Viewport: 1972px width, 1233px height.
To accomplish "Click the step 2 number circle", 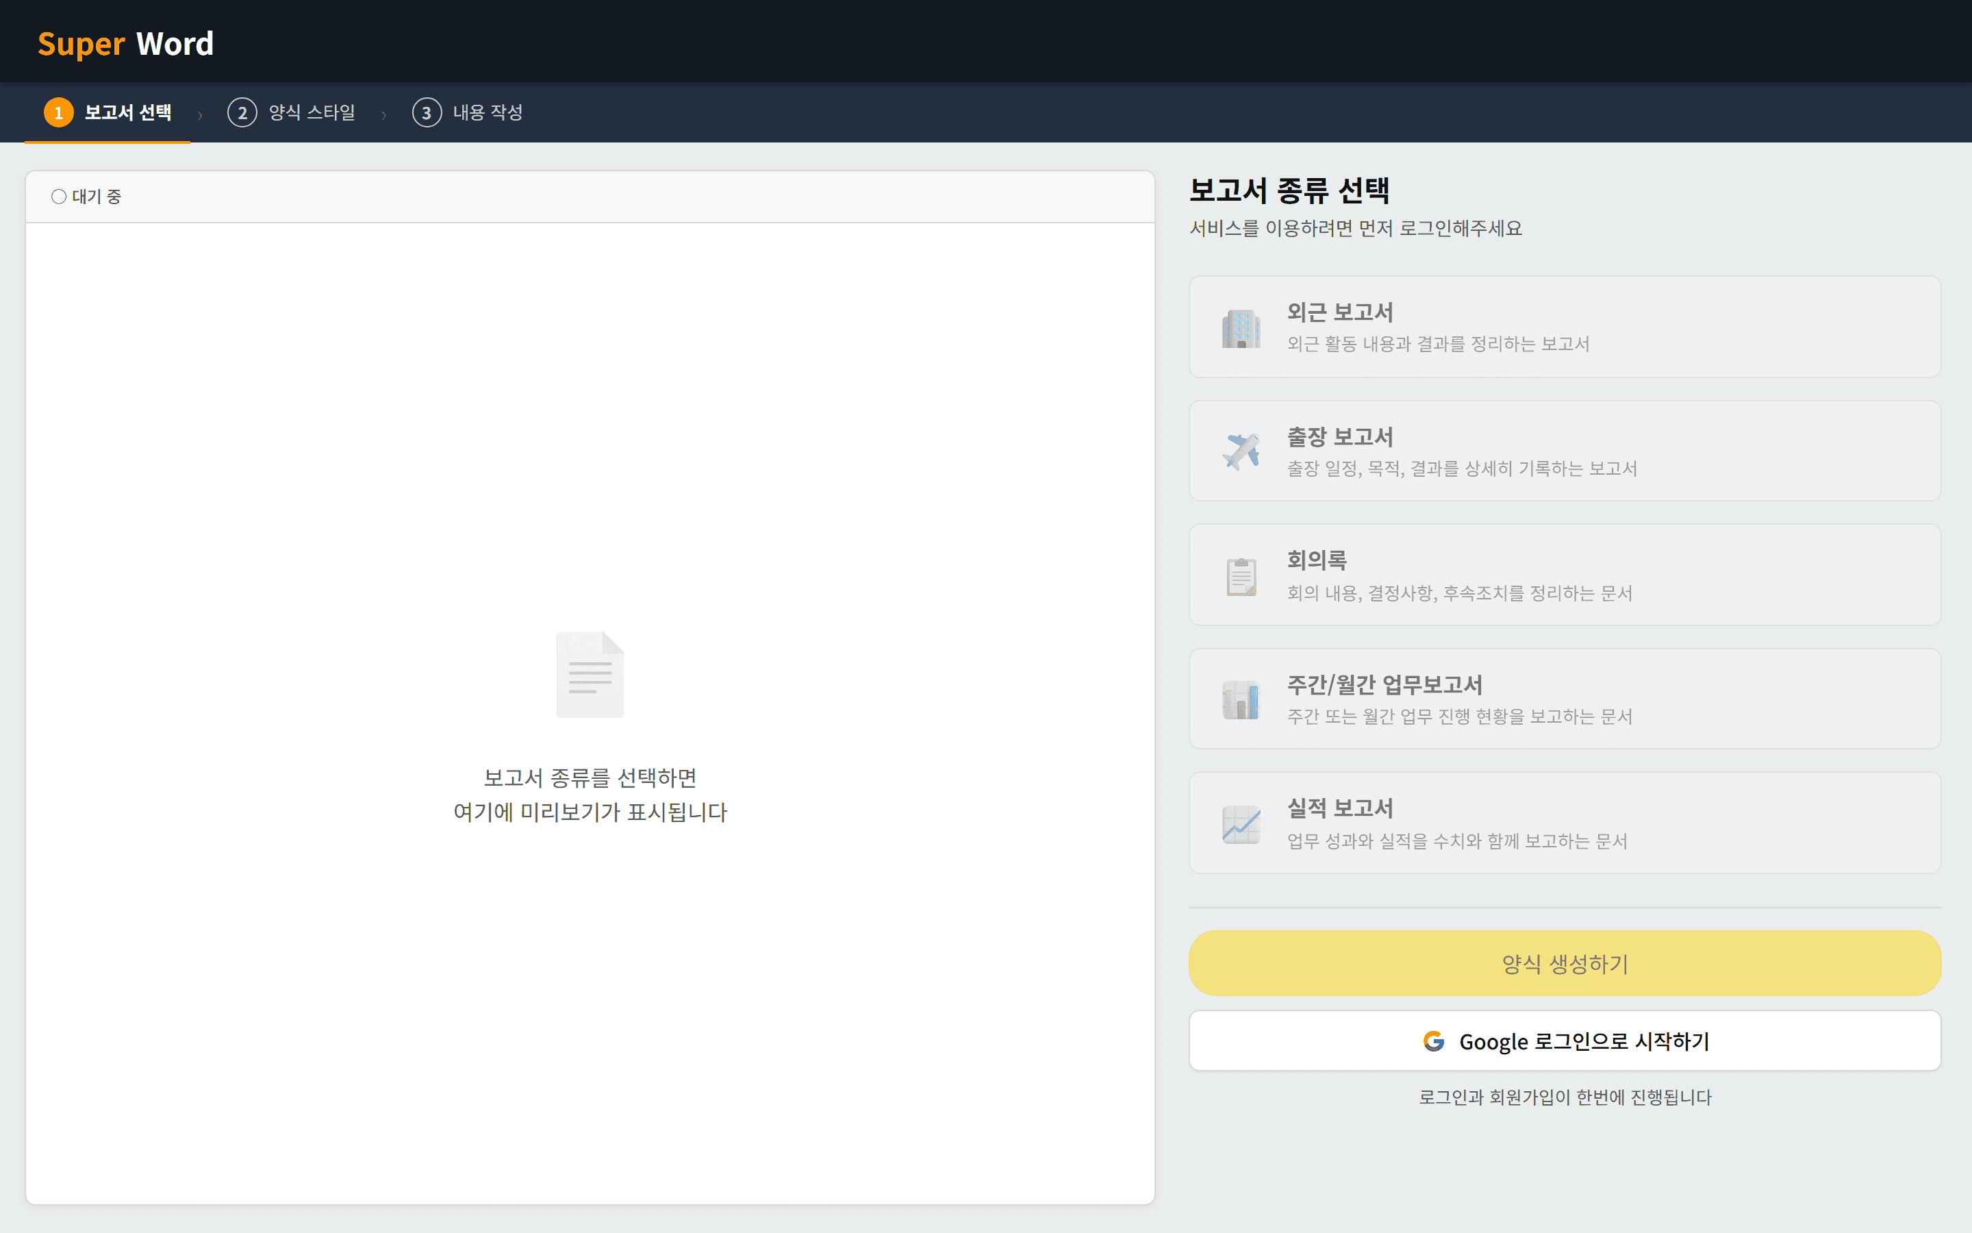I will click(x=242, y=112).
